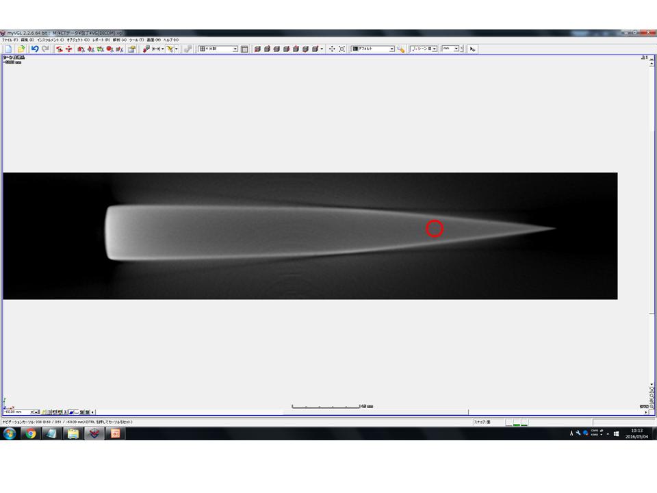Open the シーン coordinate system dropdown

[x=435, y=49]
